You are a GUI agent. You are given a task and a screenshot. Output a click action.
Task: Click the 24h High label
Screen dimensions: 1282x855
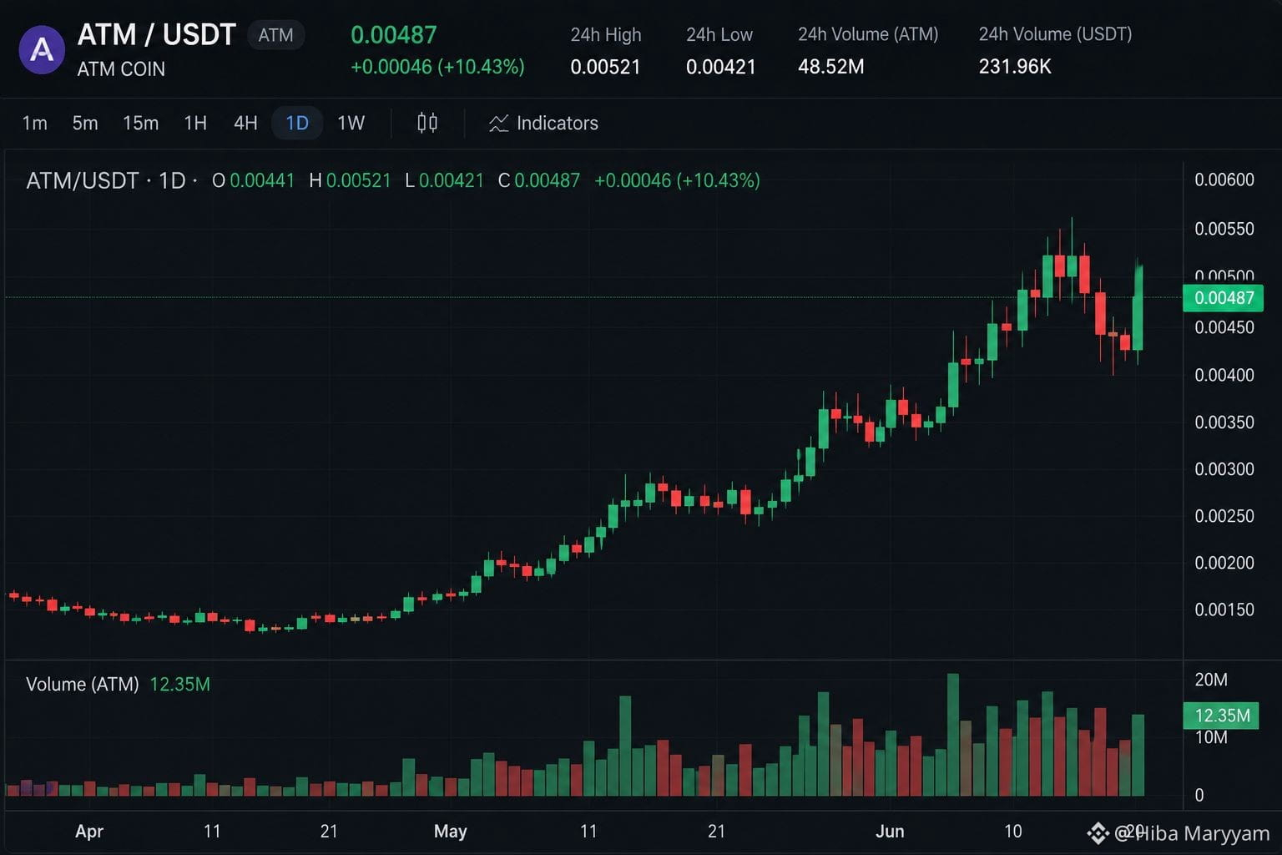pyautogui.click(x=606, y=35)
